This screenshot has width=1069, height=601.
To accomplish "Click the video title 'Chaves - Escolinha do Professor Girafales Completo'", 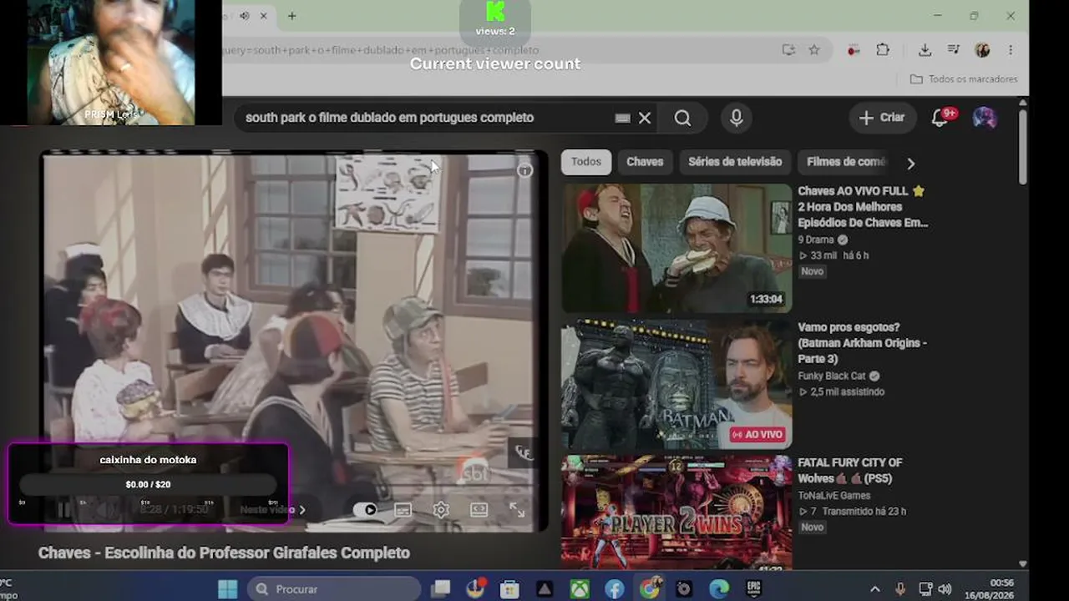I will pyautogui.click(x=224, y=553).
